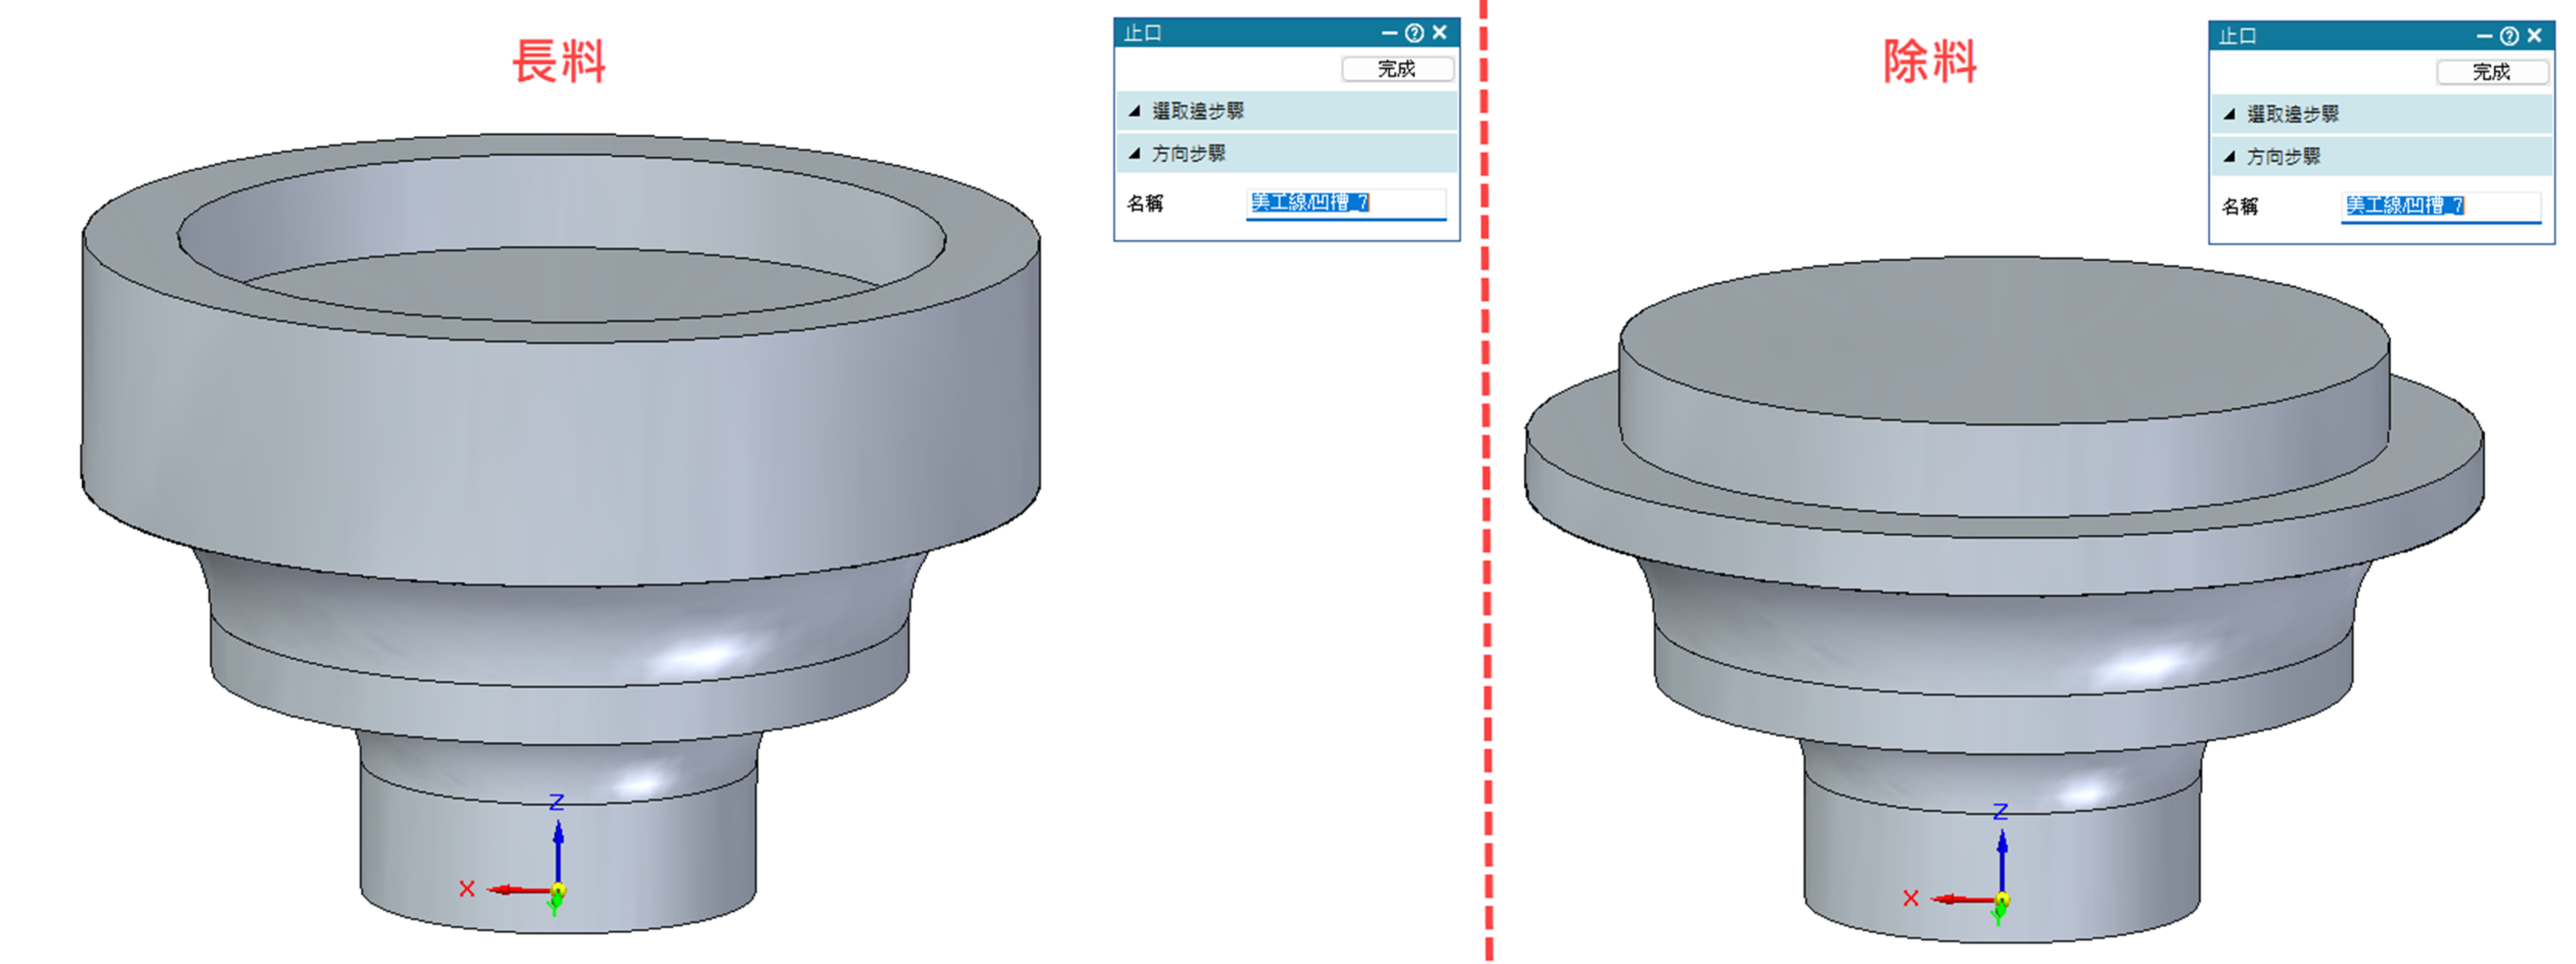Click the 名稱 label in right dialog
The height and width of the screenshot is (964, 2576).
click(2240, 207)
